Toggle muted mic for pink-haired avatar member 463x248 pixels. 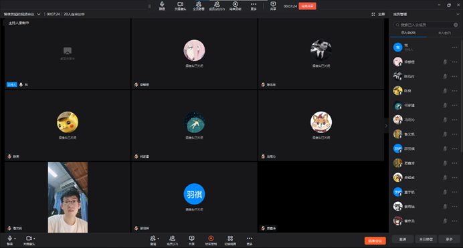tap(445, 62)
